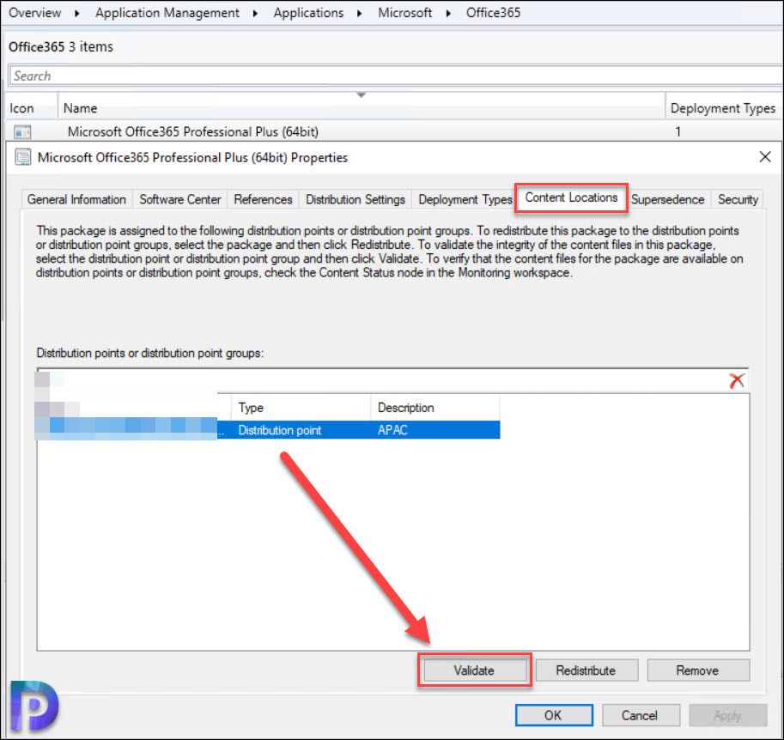
Task: Expand the arrow after Application Management breadcrumb
Action: pyautogui.click(x=256, y=13)
